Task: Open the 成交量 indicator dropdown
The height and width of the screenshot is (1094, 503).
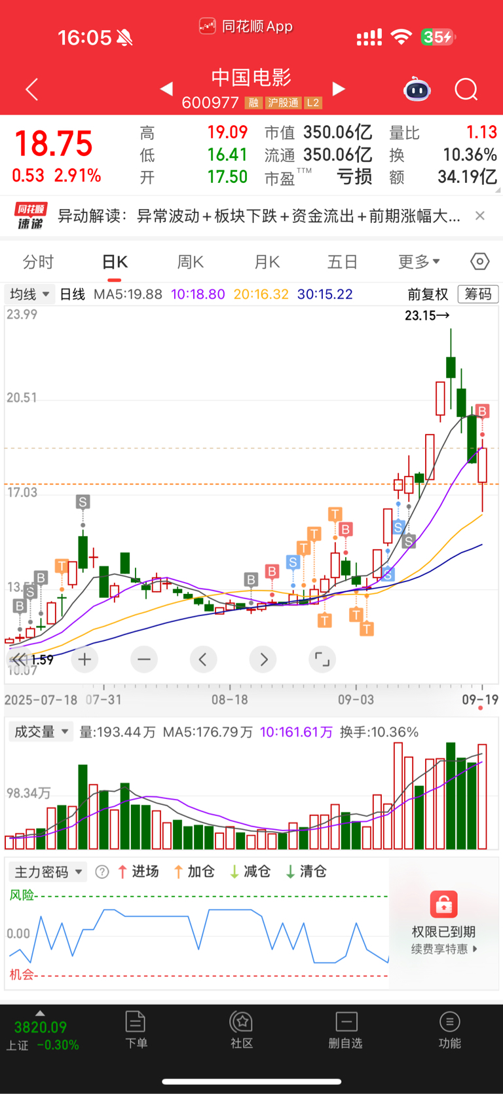Action: pos(41,732)
